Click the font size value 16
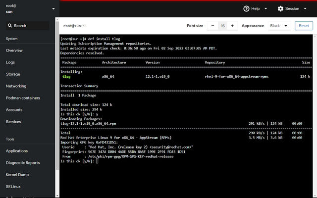The image size is (317, 198). click(x=222, y=26)
